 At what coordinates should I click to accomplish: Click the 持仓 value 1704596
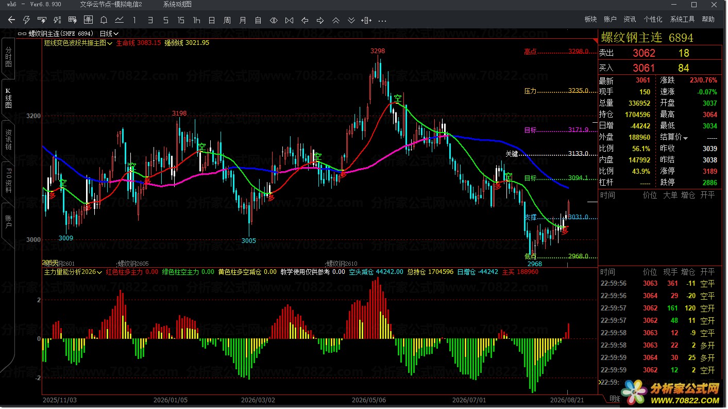click(637, 114)
